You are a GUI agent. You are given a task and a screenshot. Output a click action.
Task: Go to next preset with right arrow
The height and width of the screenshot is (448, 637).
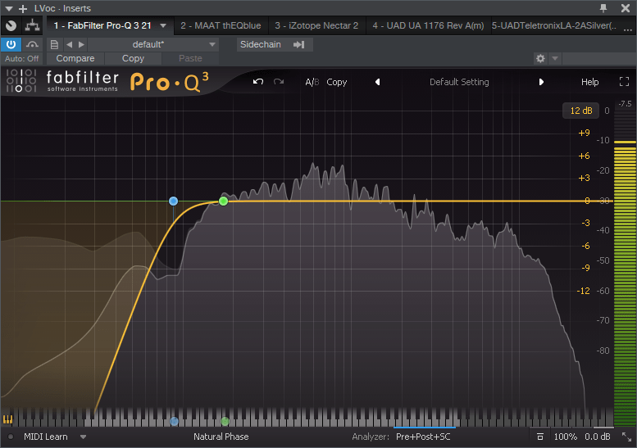[x=541, y=82]
